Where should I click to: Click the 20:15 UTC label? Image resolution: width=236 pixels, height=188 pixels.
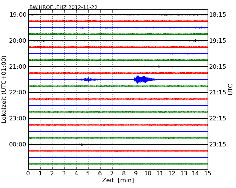pos(217,67)
